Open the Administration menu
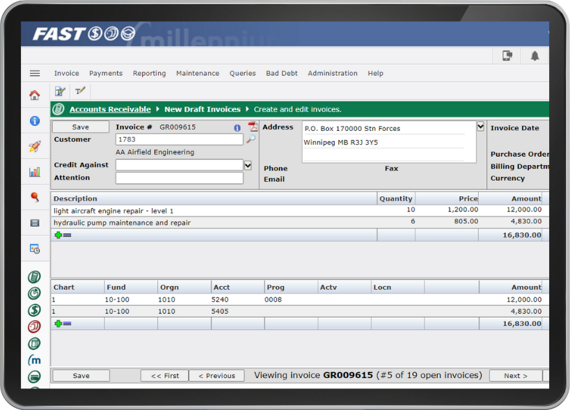 coord(332,73)
